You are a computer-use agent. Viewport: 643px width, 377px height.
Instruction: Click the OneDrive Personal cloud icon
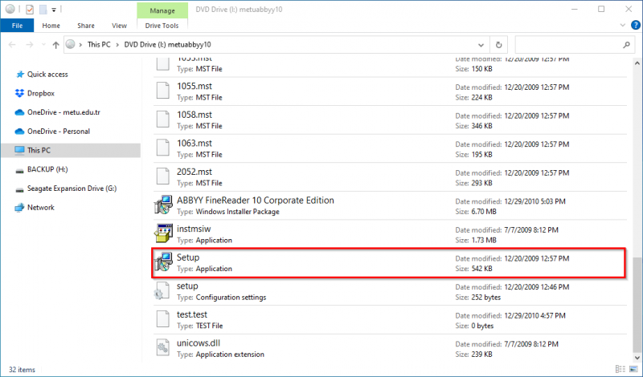coord(19,132)
